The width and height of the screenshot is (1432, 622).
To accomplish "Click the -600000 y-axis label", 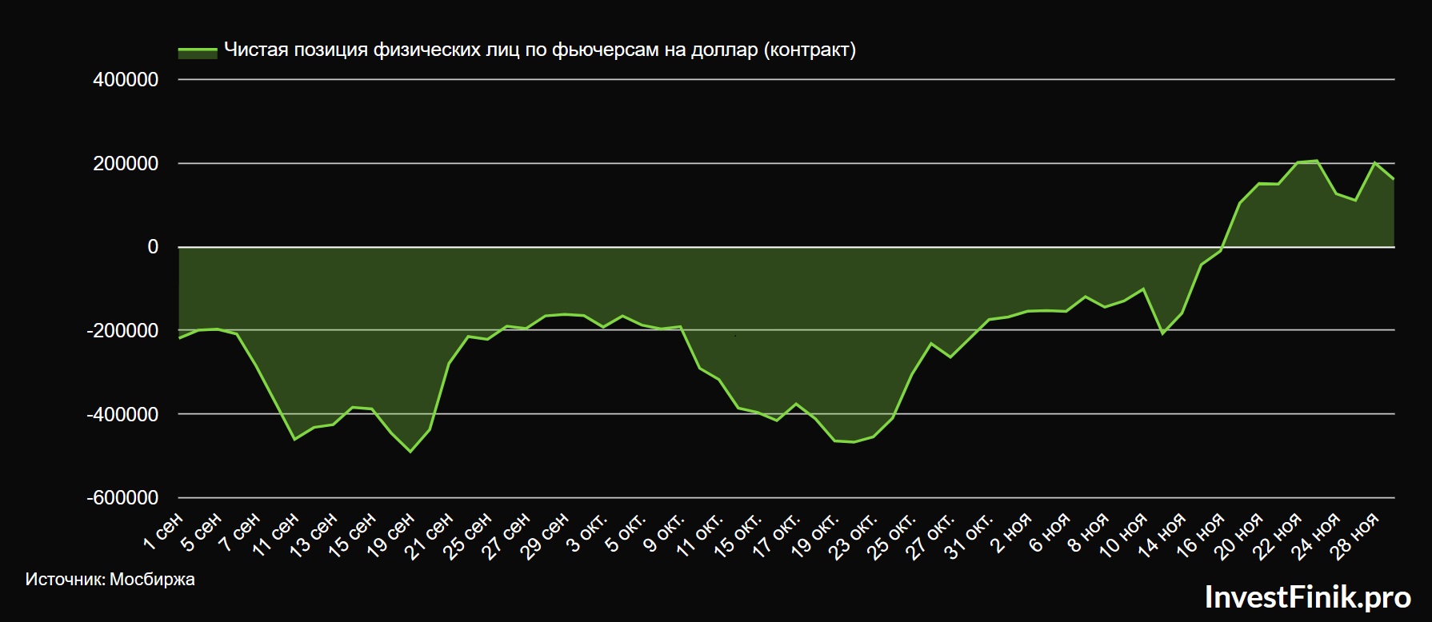I will pyautogui.click(x=122, y=498).
